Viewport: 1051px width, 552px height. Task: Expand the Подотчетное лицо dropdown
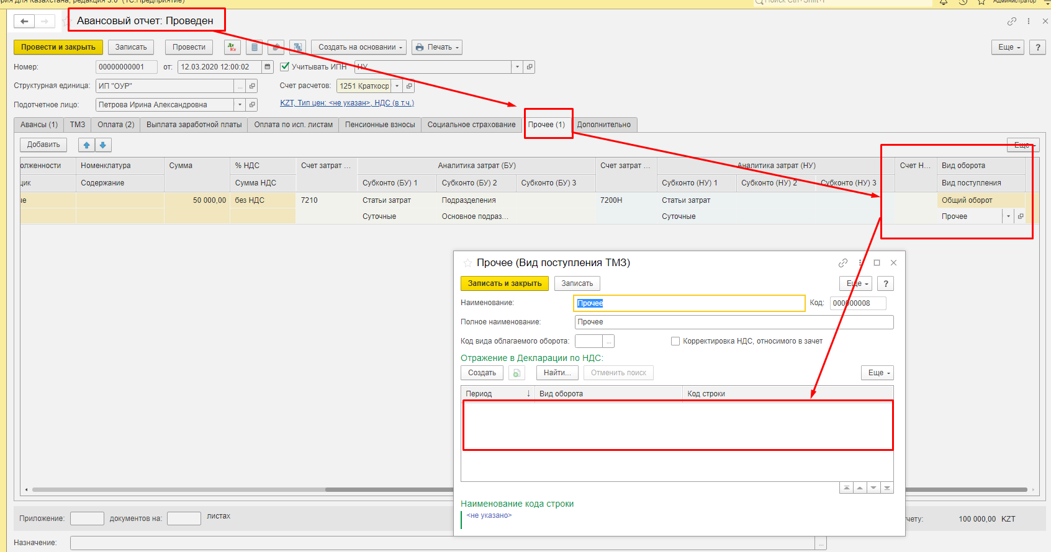click(x=240, y=105)
